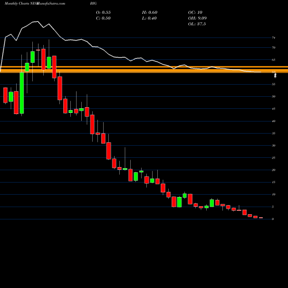
Task: Click the 0 price axis label
Action: (x=273, y=219)
